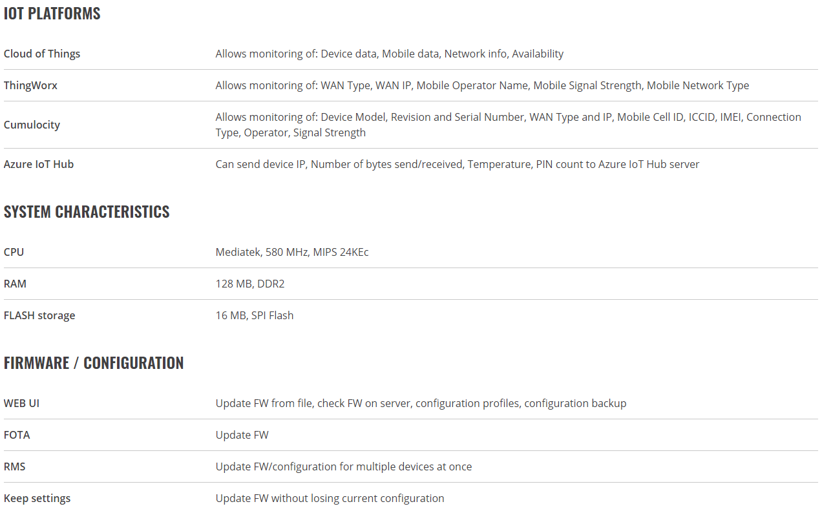Viewport: 822px width, 524px height.
Task: Select the RAM row label
Action: pyautogui.click(x=15, y=284)
